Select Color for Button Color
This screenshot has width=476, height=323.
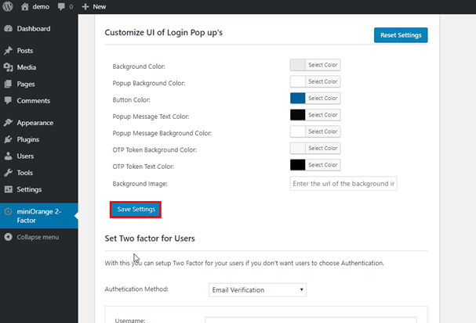[323, 98]
